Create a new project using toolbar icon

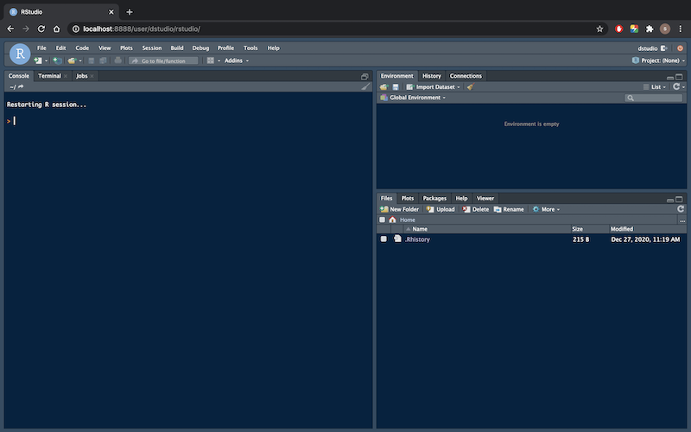[x=57, y=60]
